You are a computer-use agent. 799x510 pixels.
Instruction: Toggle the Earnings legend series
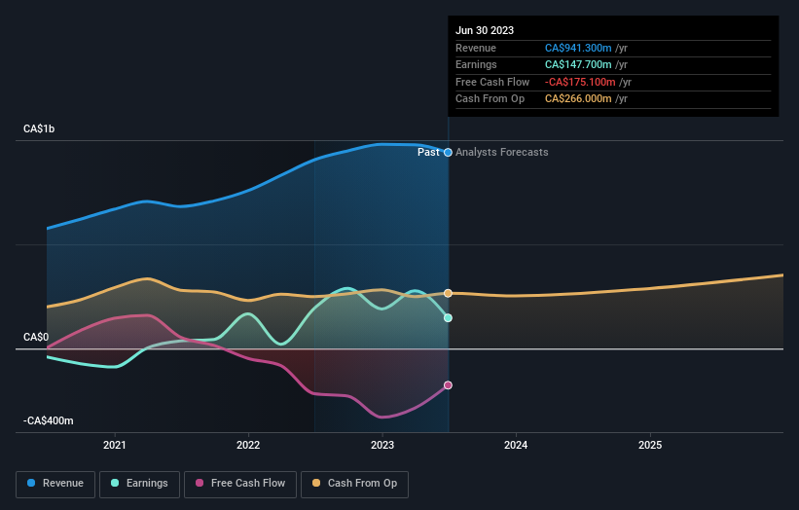[x=139, y=484]
